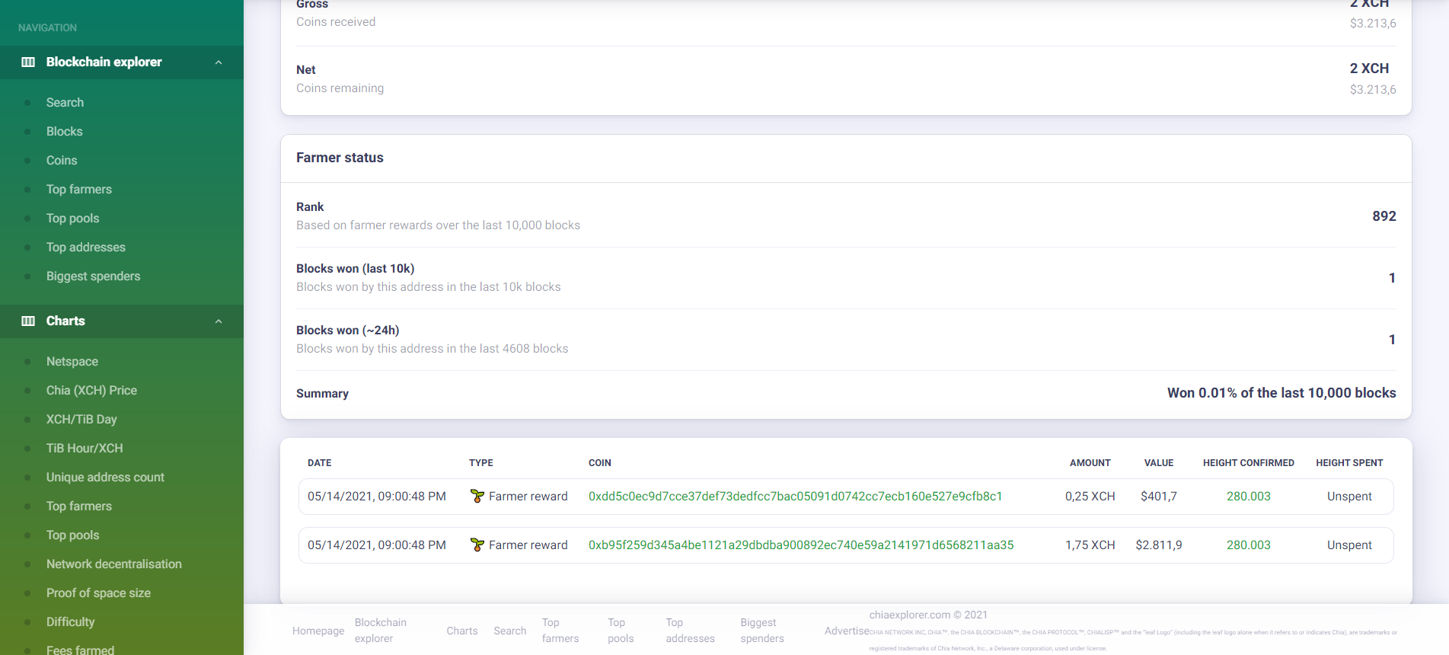Image resolution: width=1449 pixels, height=655 pixels.
Task: Open the XCH/TiB Day chart
Action: [x=81, y=419]
